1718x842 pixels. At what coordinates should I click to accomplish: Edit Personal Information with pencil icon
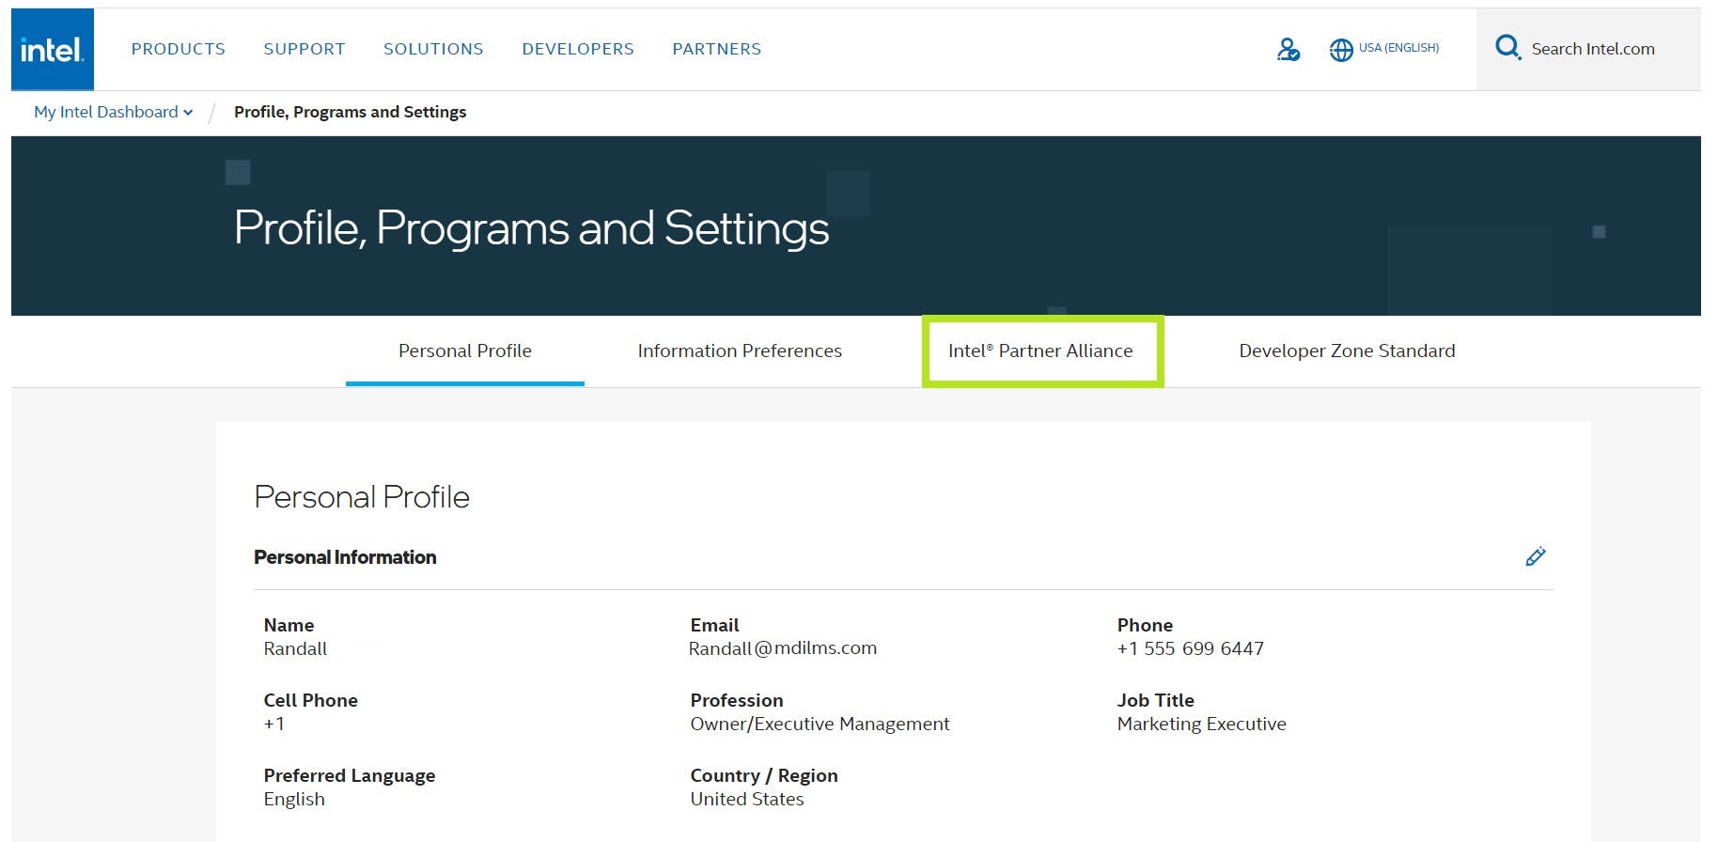(x=1536, y=557)
